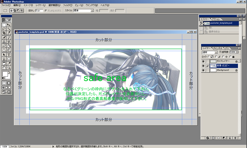Screen dimensions: 247x148
Task: Toggle link box on ガイドレイヤー layer
Action: (x=208, y=61)
